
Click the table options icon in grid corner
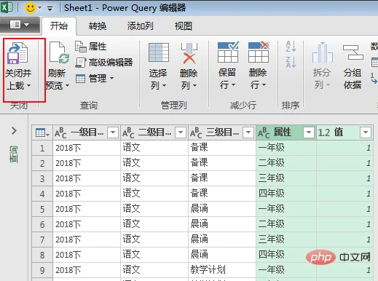[42, 132]
